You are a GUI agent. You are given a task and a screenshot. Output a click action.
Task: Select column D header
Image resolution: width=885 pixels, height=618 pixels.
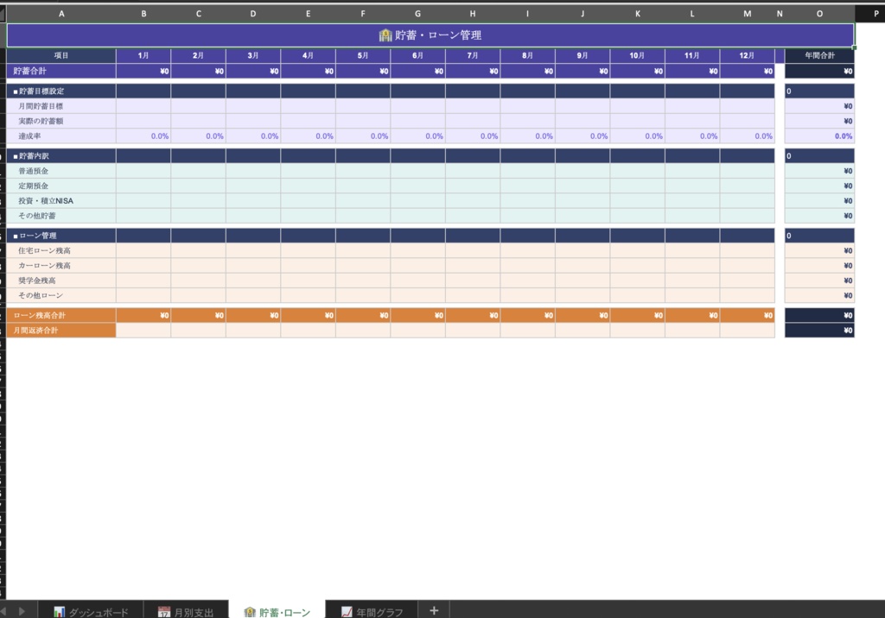253,14
